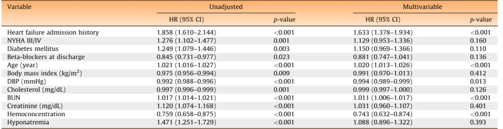Select the Unadjusted column group header
503x129 pixels.
click(x=226, y=7)
